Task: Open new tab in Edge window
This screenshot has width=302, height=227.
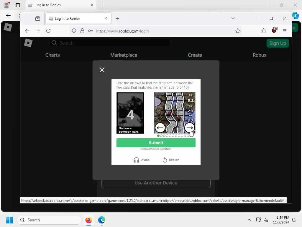Action: point(103,5)
